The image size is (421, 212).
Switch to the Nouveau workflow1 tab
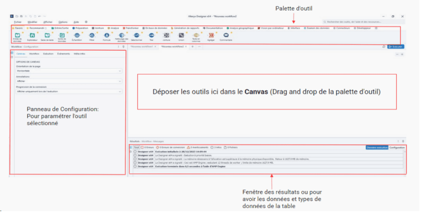(x=141, y=47)
